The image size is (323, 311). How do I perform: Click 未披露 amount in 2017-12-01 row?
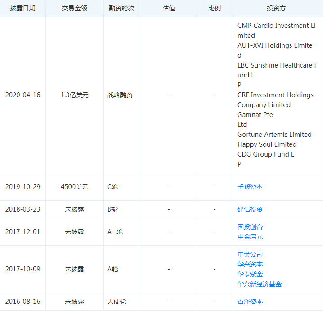click(74, 232)
